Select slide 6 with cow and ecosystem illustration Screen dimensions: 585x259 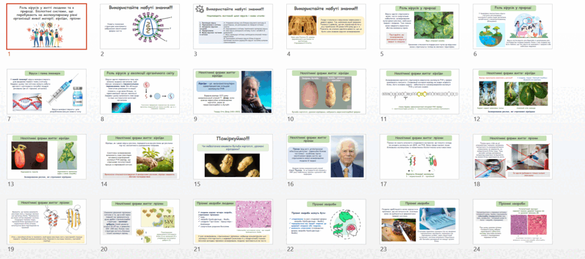tap(512, 27)
